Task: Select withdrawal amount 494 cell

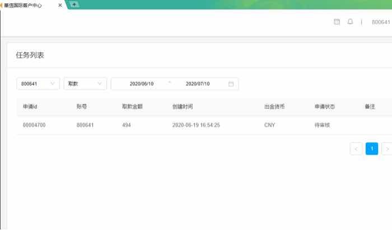Action: click(x=126, y=125)
